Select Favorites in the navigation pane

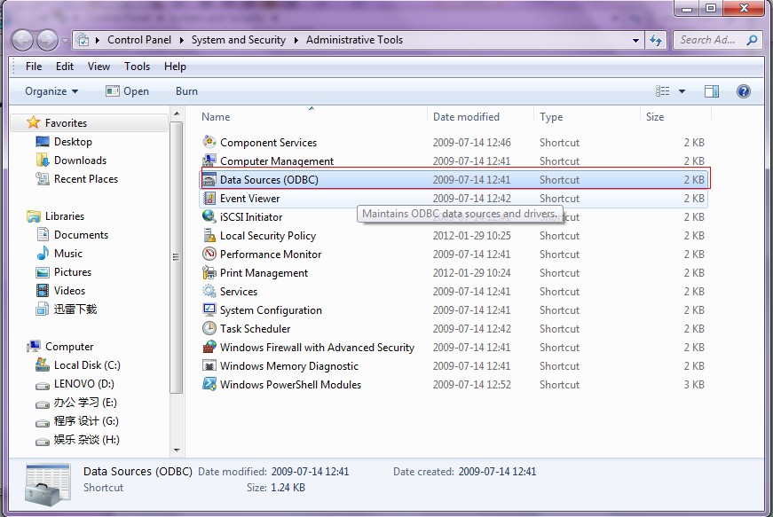coord(66,122)
